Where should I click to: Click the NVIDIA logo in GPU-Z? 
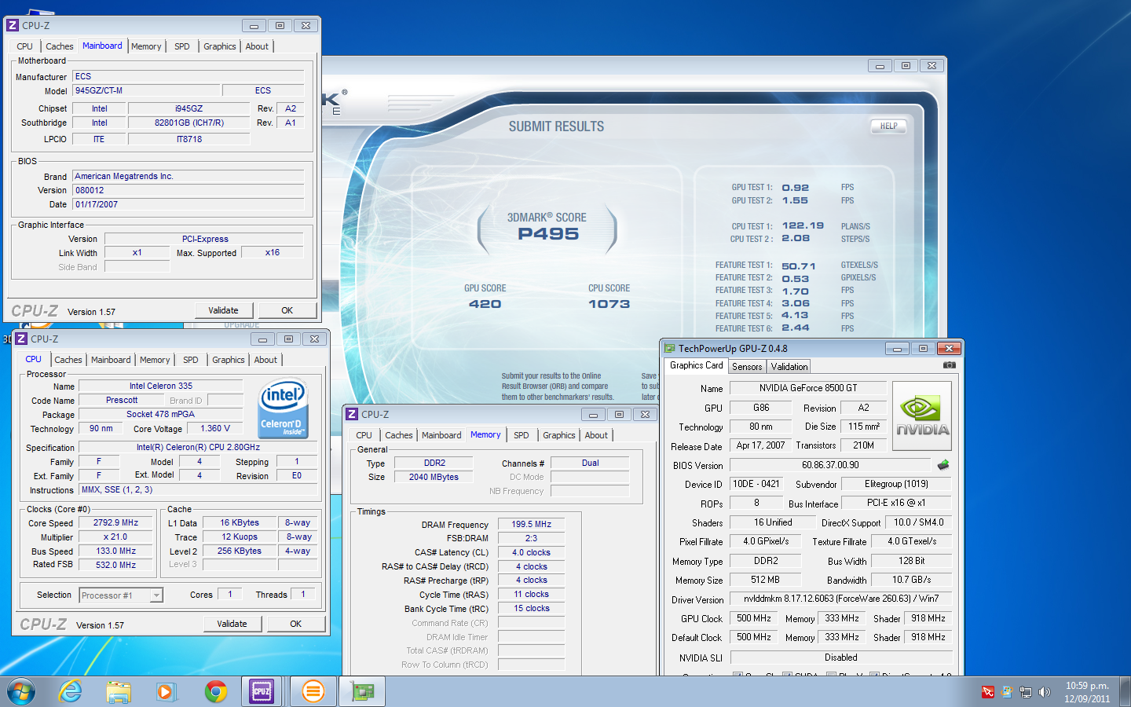[922, 416]
